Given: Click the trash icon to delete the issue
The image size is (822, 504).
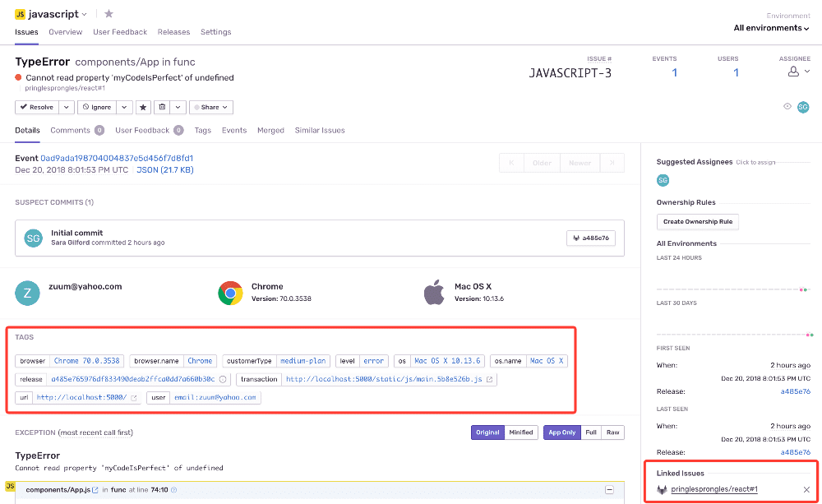Looking at the screenshot, I should coord(160,107).
